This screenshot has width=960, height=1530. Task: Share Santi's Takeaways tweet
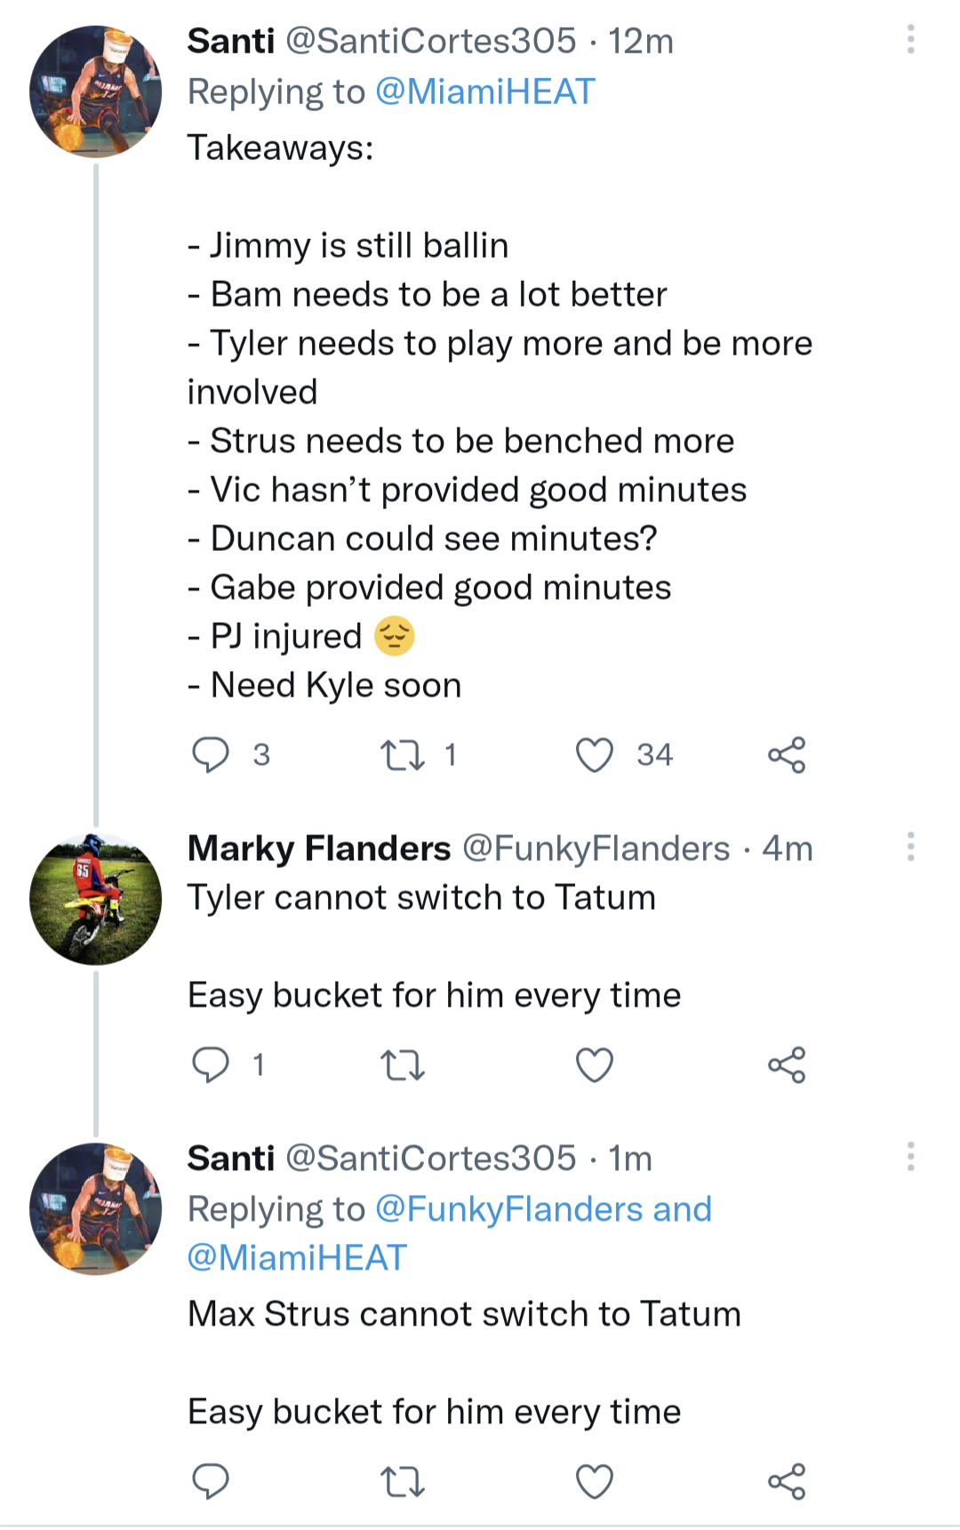pos(787,755)
